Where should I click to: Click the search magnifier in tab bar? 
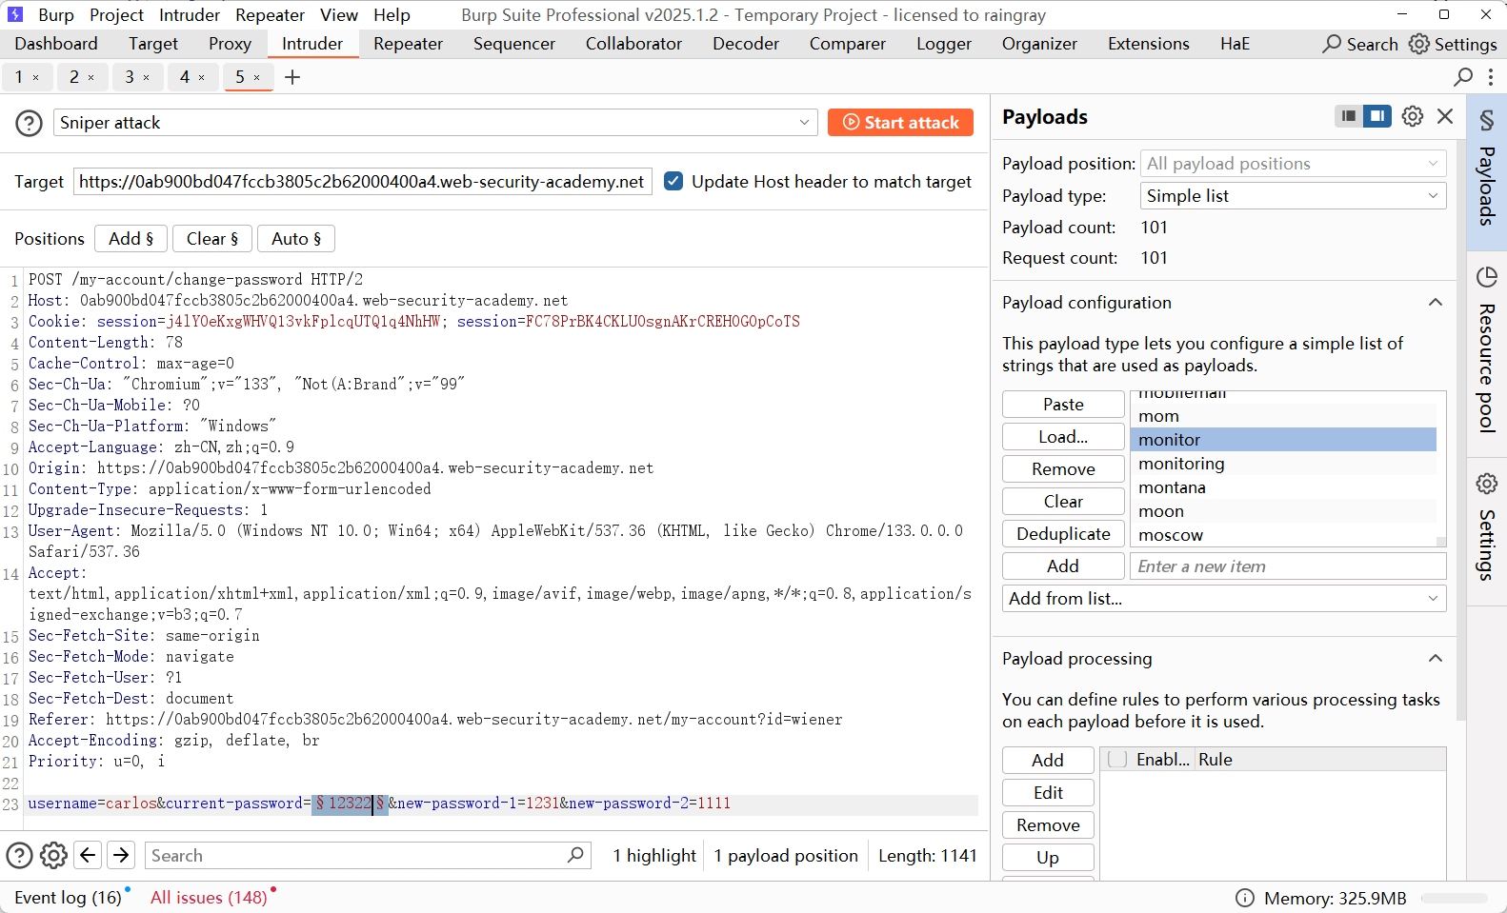(x=1463, y=77)
